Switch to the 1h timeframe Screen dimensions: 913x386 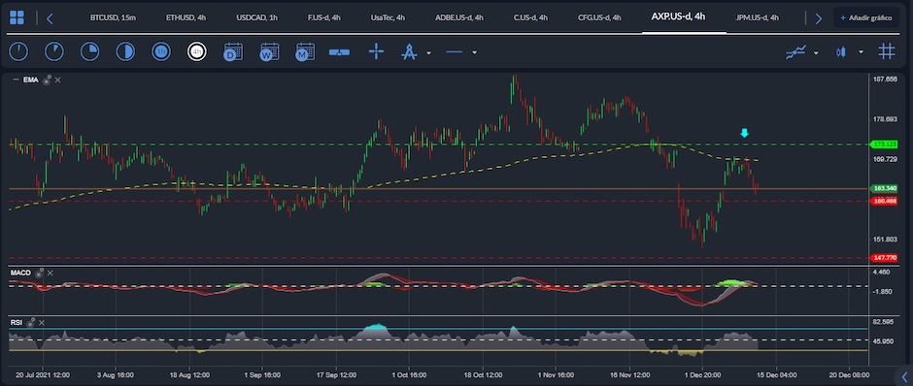pos(161,51)
